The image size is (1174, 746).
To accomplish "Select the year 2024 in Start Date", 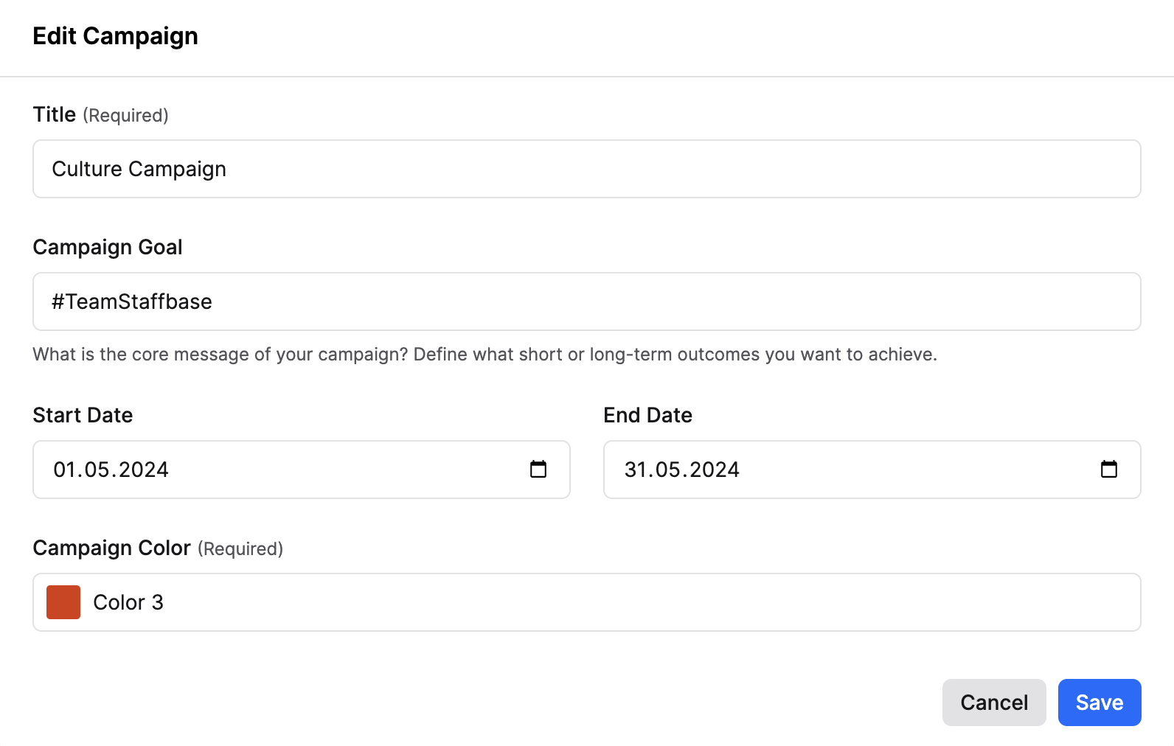I will pyautogui.click(x=144, y=470).
